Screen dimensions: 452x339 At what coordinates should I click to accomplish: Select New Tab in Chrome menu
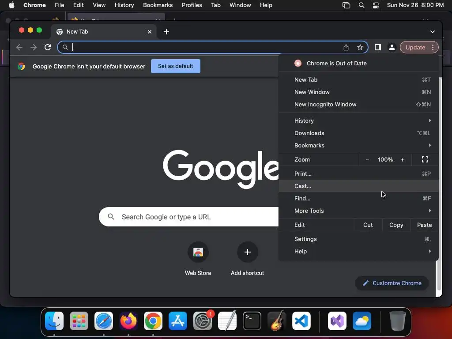pos(358,79)
